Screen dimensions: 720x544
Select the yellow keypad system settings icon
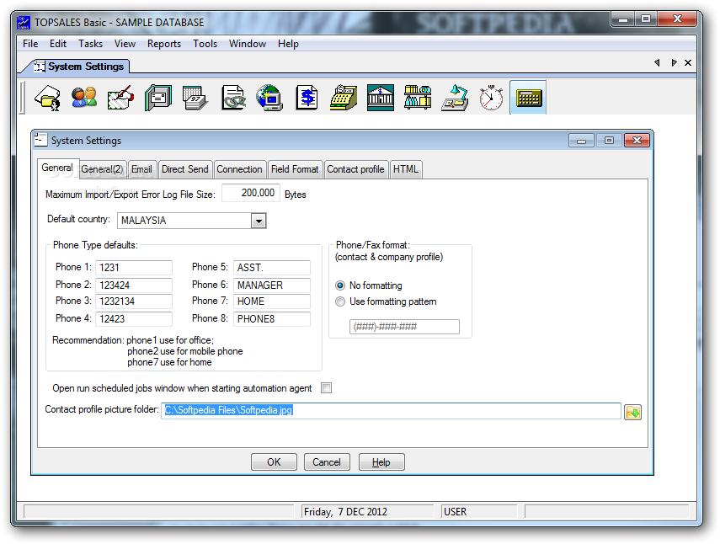pos(528,98)
